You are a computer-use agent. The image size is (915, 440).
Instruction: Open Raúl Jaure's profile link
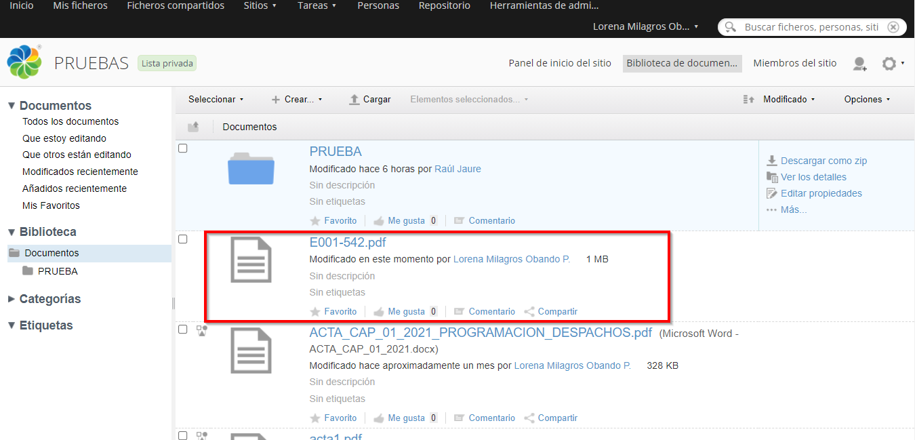click(457, 169)
